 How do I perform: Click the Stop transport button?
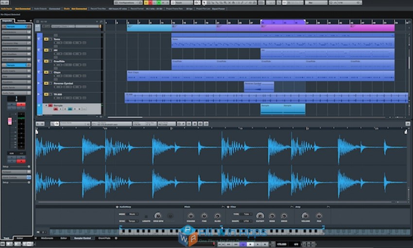click(x=250, y=244)
